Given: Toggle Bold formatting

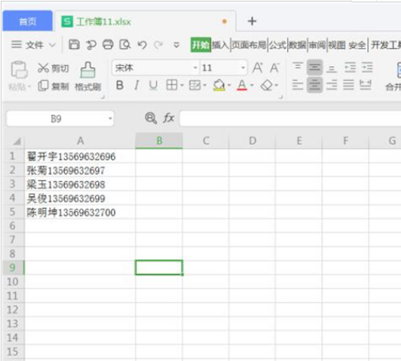Looking at the screenshot, I should pyautogui.click(x=120, y=85).
